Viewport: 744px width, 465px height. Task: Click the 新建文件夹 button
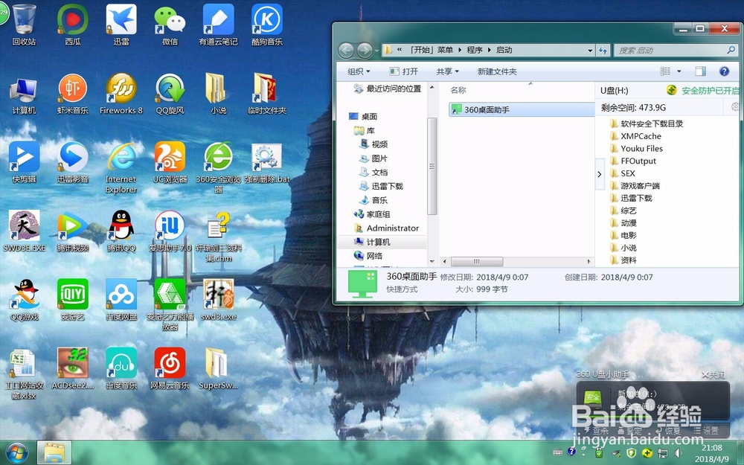pos(495,71)
